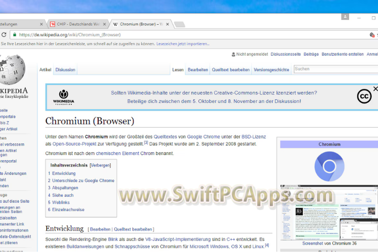
Task: Open the Google Chrome link in intro
Action: tap(204, 136)
